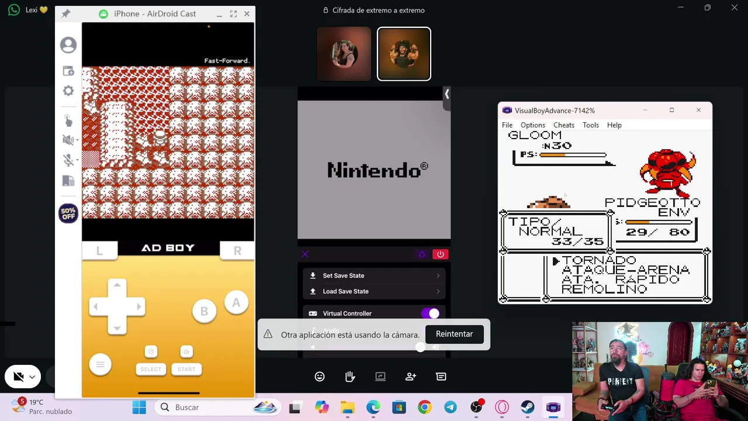This screenshot has width=748, height=421.
Task: Tap the SELECT button on emulator
Action: (x=151, y=369)
